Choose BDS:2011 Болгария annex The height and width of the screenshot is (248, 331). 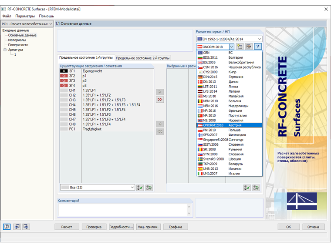(229, 57)
